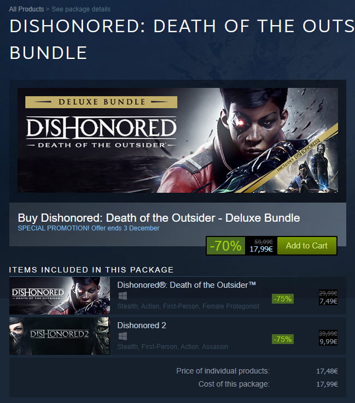The image size is (355, 403).
Task: Click the Cost of this package value
Action: 327,384
